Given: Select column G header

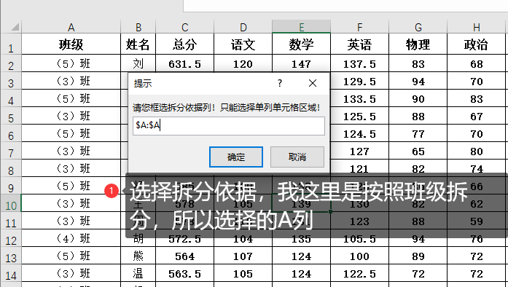Looking at the screenshot, I should point(418,27).
